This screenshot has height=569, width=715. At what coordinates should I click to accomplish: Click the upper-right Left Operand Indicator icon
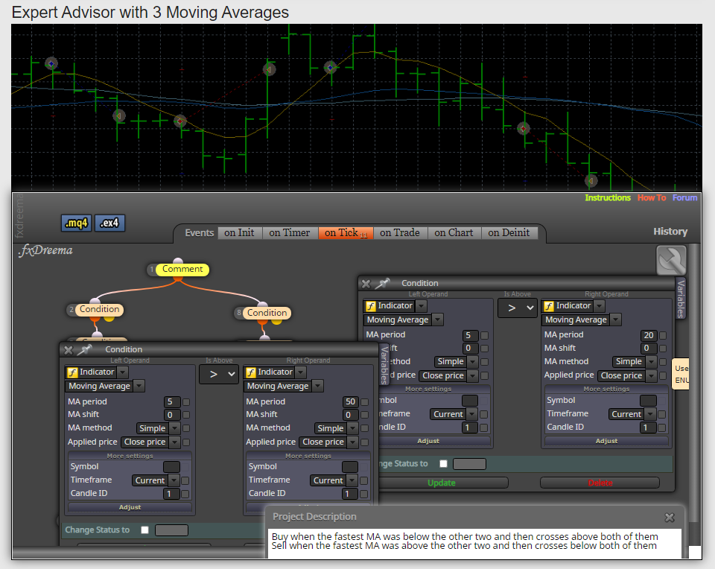371,306
